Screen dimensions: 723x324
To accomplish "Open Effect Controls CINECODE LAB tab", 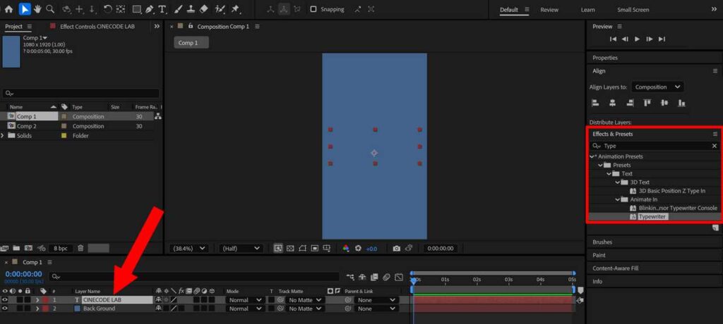I will [x=97, y=27].
